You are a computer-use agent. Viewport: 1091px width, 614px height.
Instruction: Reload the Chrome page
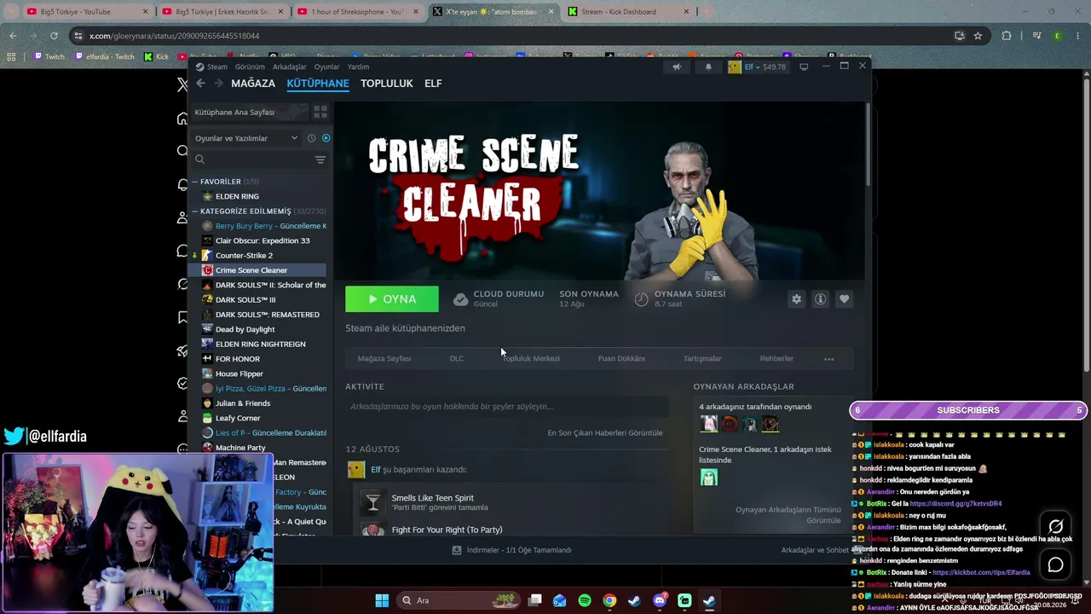tap(54, 36)
